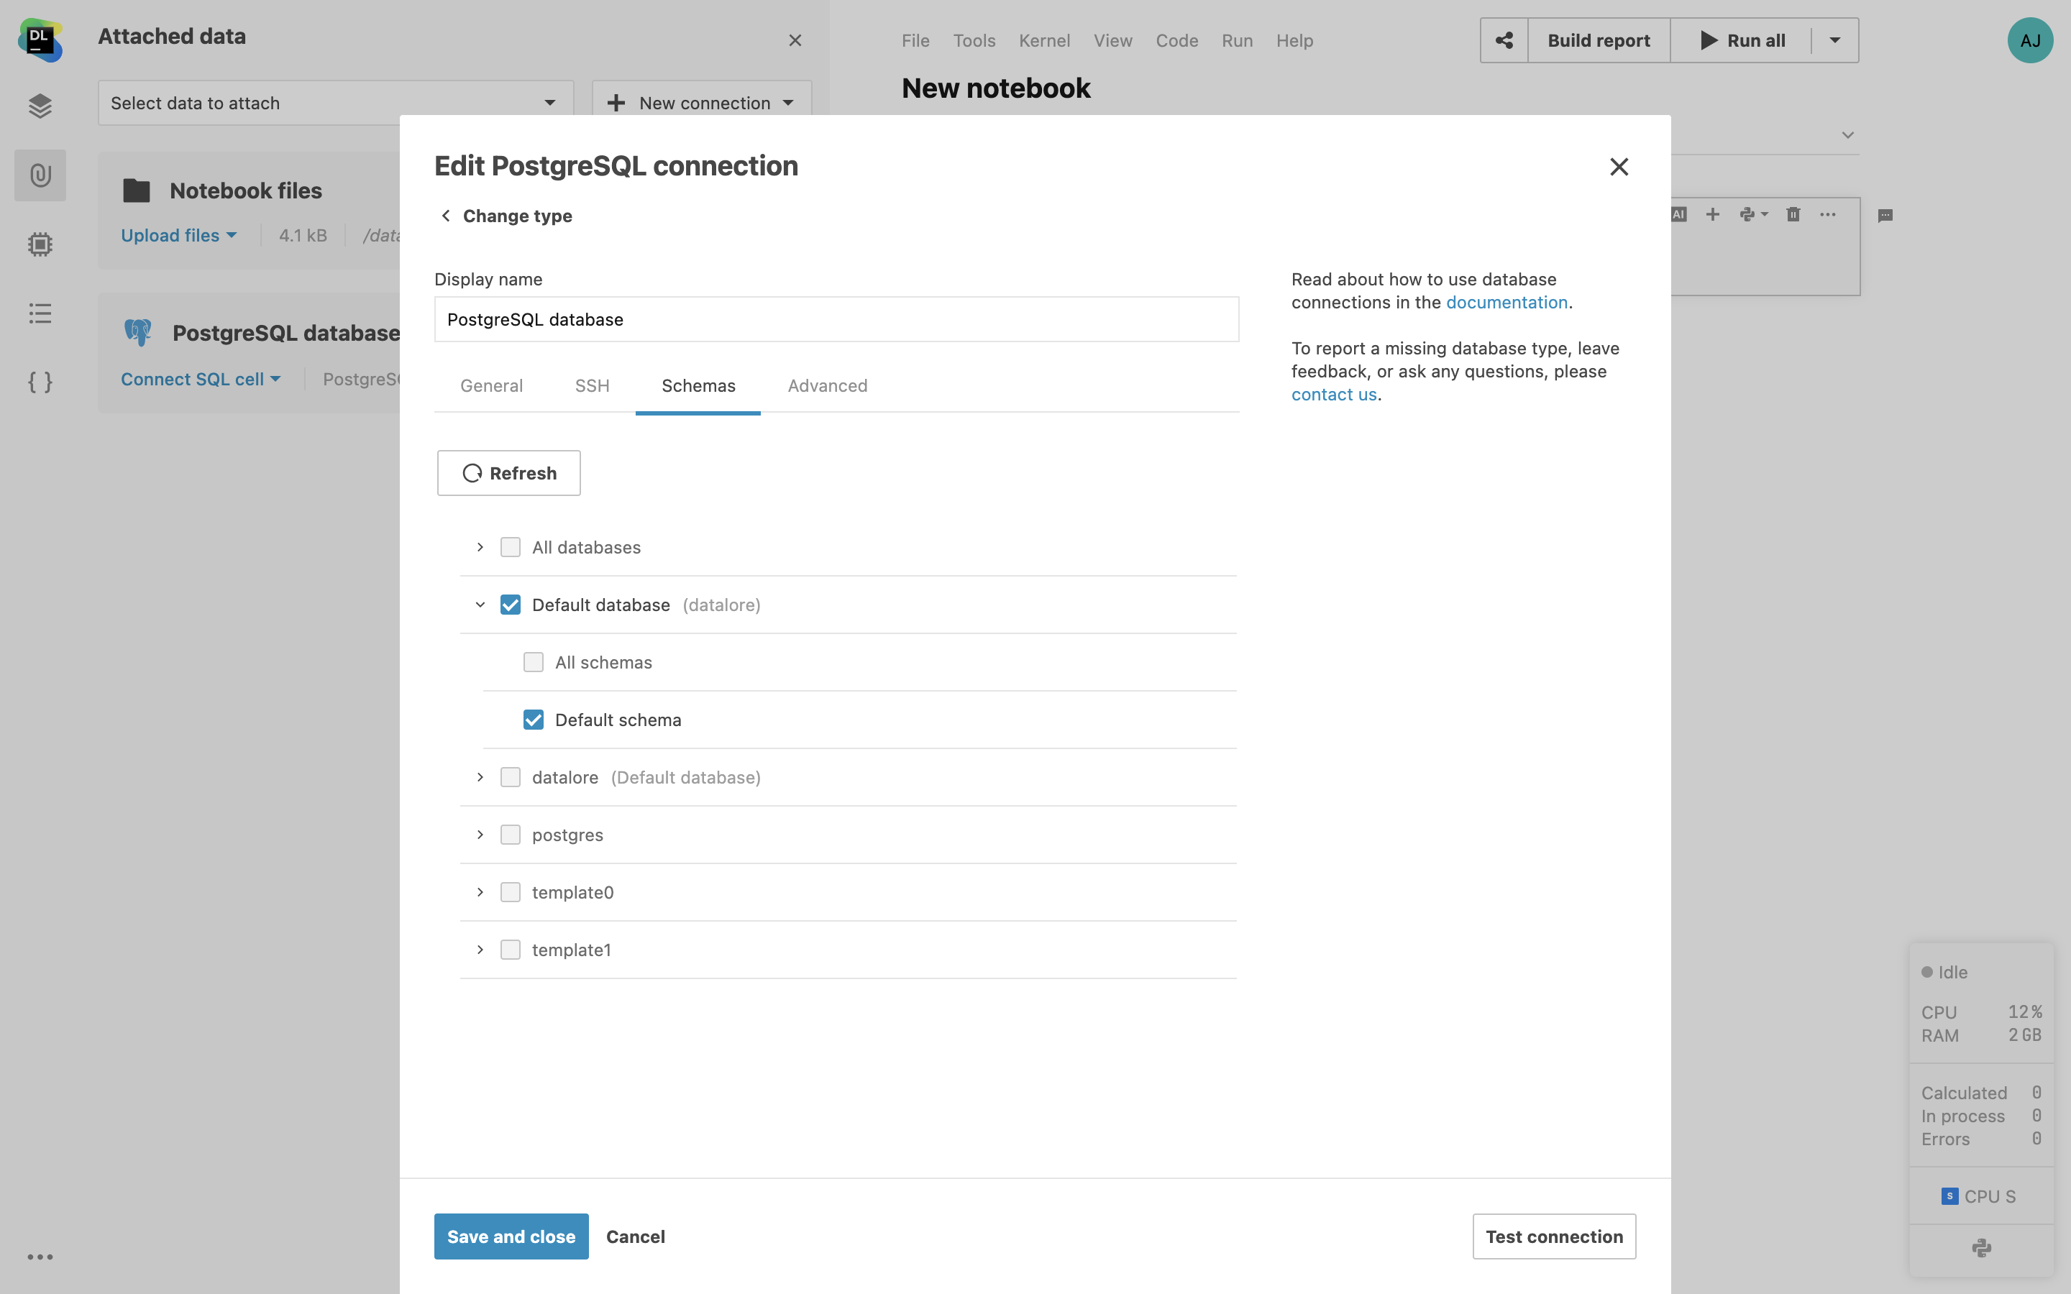This screenshot has width=2071, height=1294.
Task: Check the All databases checkbox
Action: [x=510, y=547]
